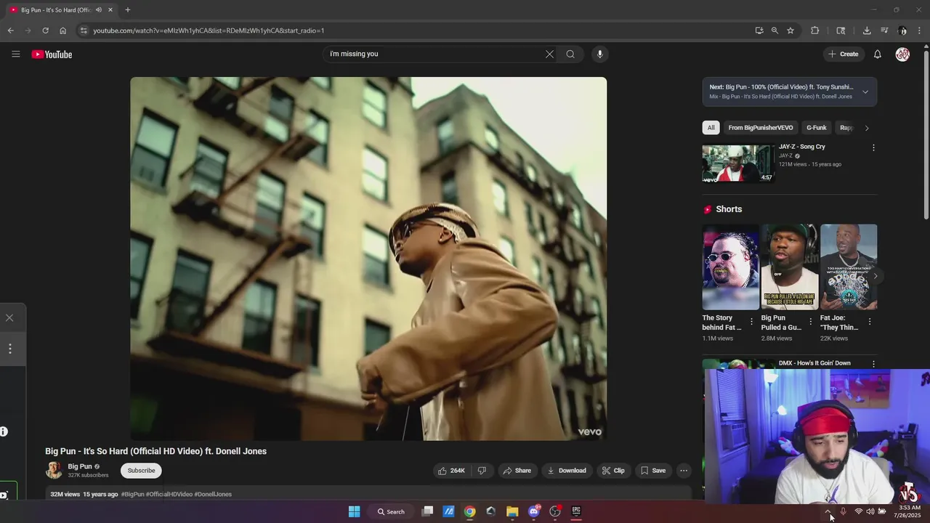Open options for DMX How's It Goin' Down
The image size is (930, 523).
tap(873, 364)
